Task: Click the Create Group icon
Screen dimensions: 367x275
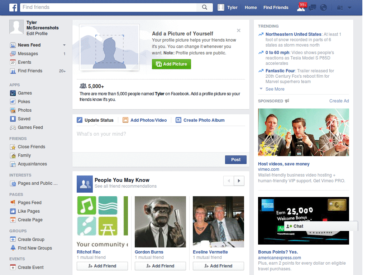Action: tap(13, 239)
